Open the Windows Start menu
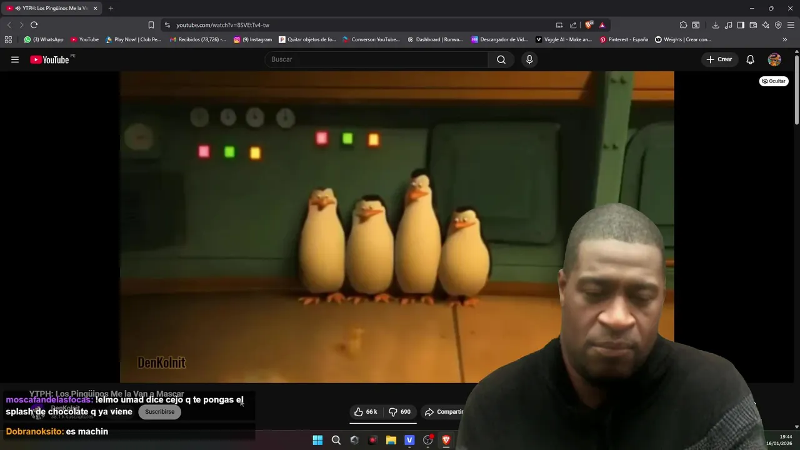Image resolution: width=800 pixels, height=450 pixels. click(x=317, y=440)
